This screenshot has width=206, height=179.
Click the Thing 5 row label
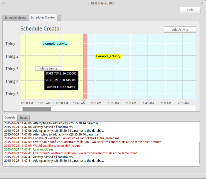click(x=12, y=94)
